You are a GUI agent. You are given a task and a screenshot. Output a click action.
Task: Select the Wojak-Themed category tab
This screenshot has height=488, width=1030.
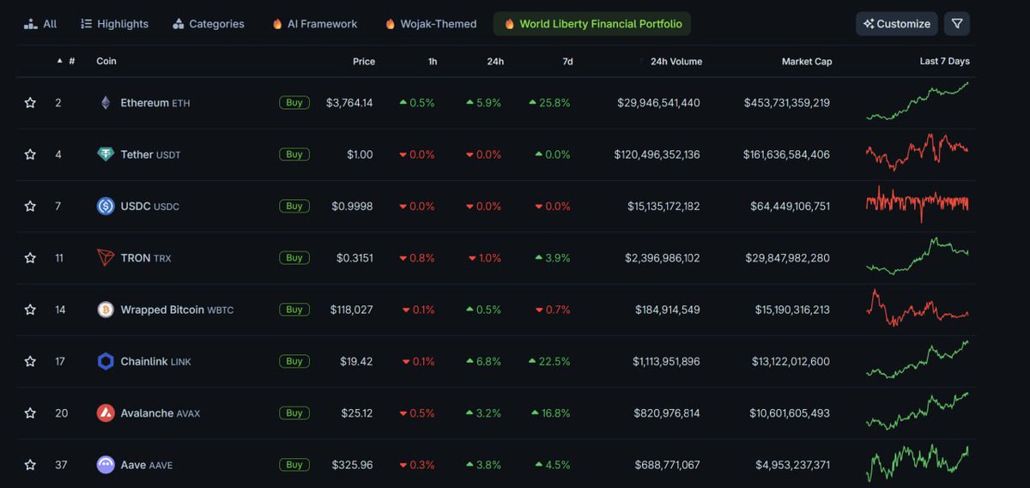point(431,24)
